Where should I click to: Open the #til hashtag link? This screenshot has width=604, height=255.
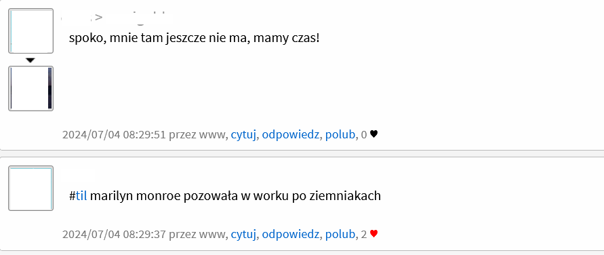click(x=81, y=196)
